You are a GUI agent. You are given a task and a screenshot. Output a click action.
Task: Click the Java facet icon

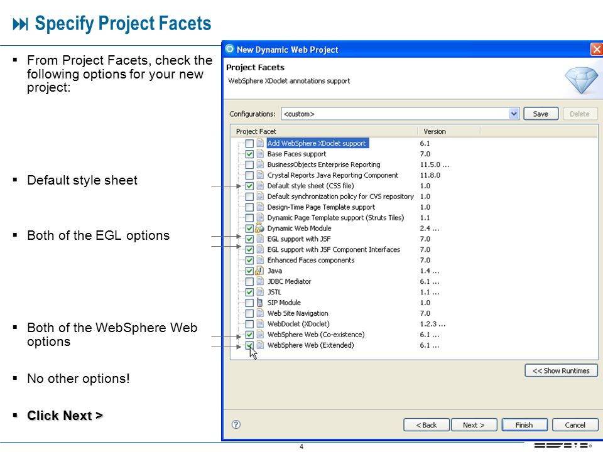pos(260,271)
